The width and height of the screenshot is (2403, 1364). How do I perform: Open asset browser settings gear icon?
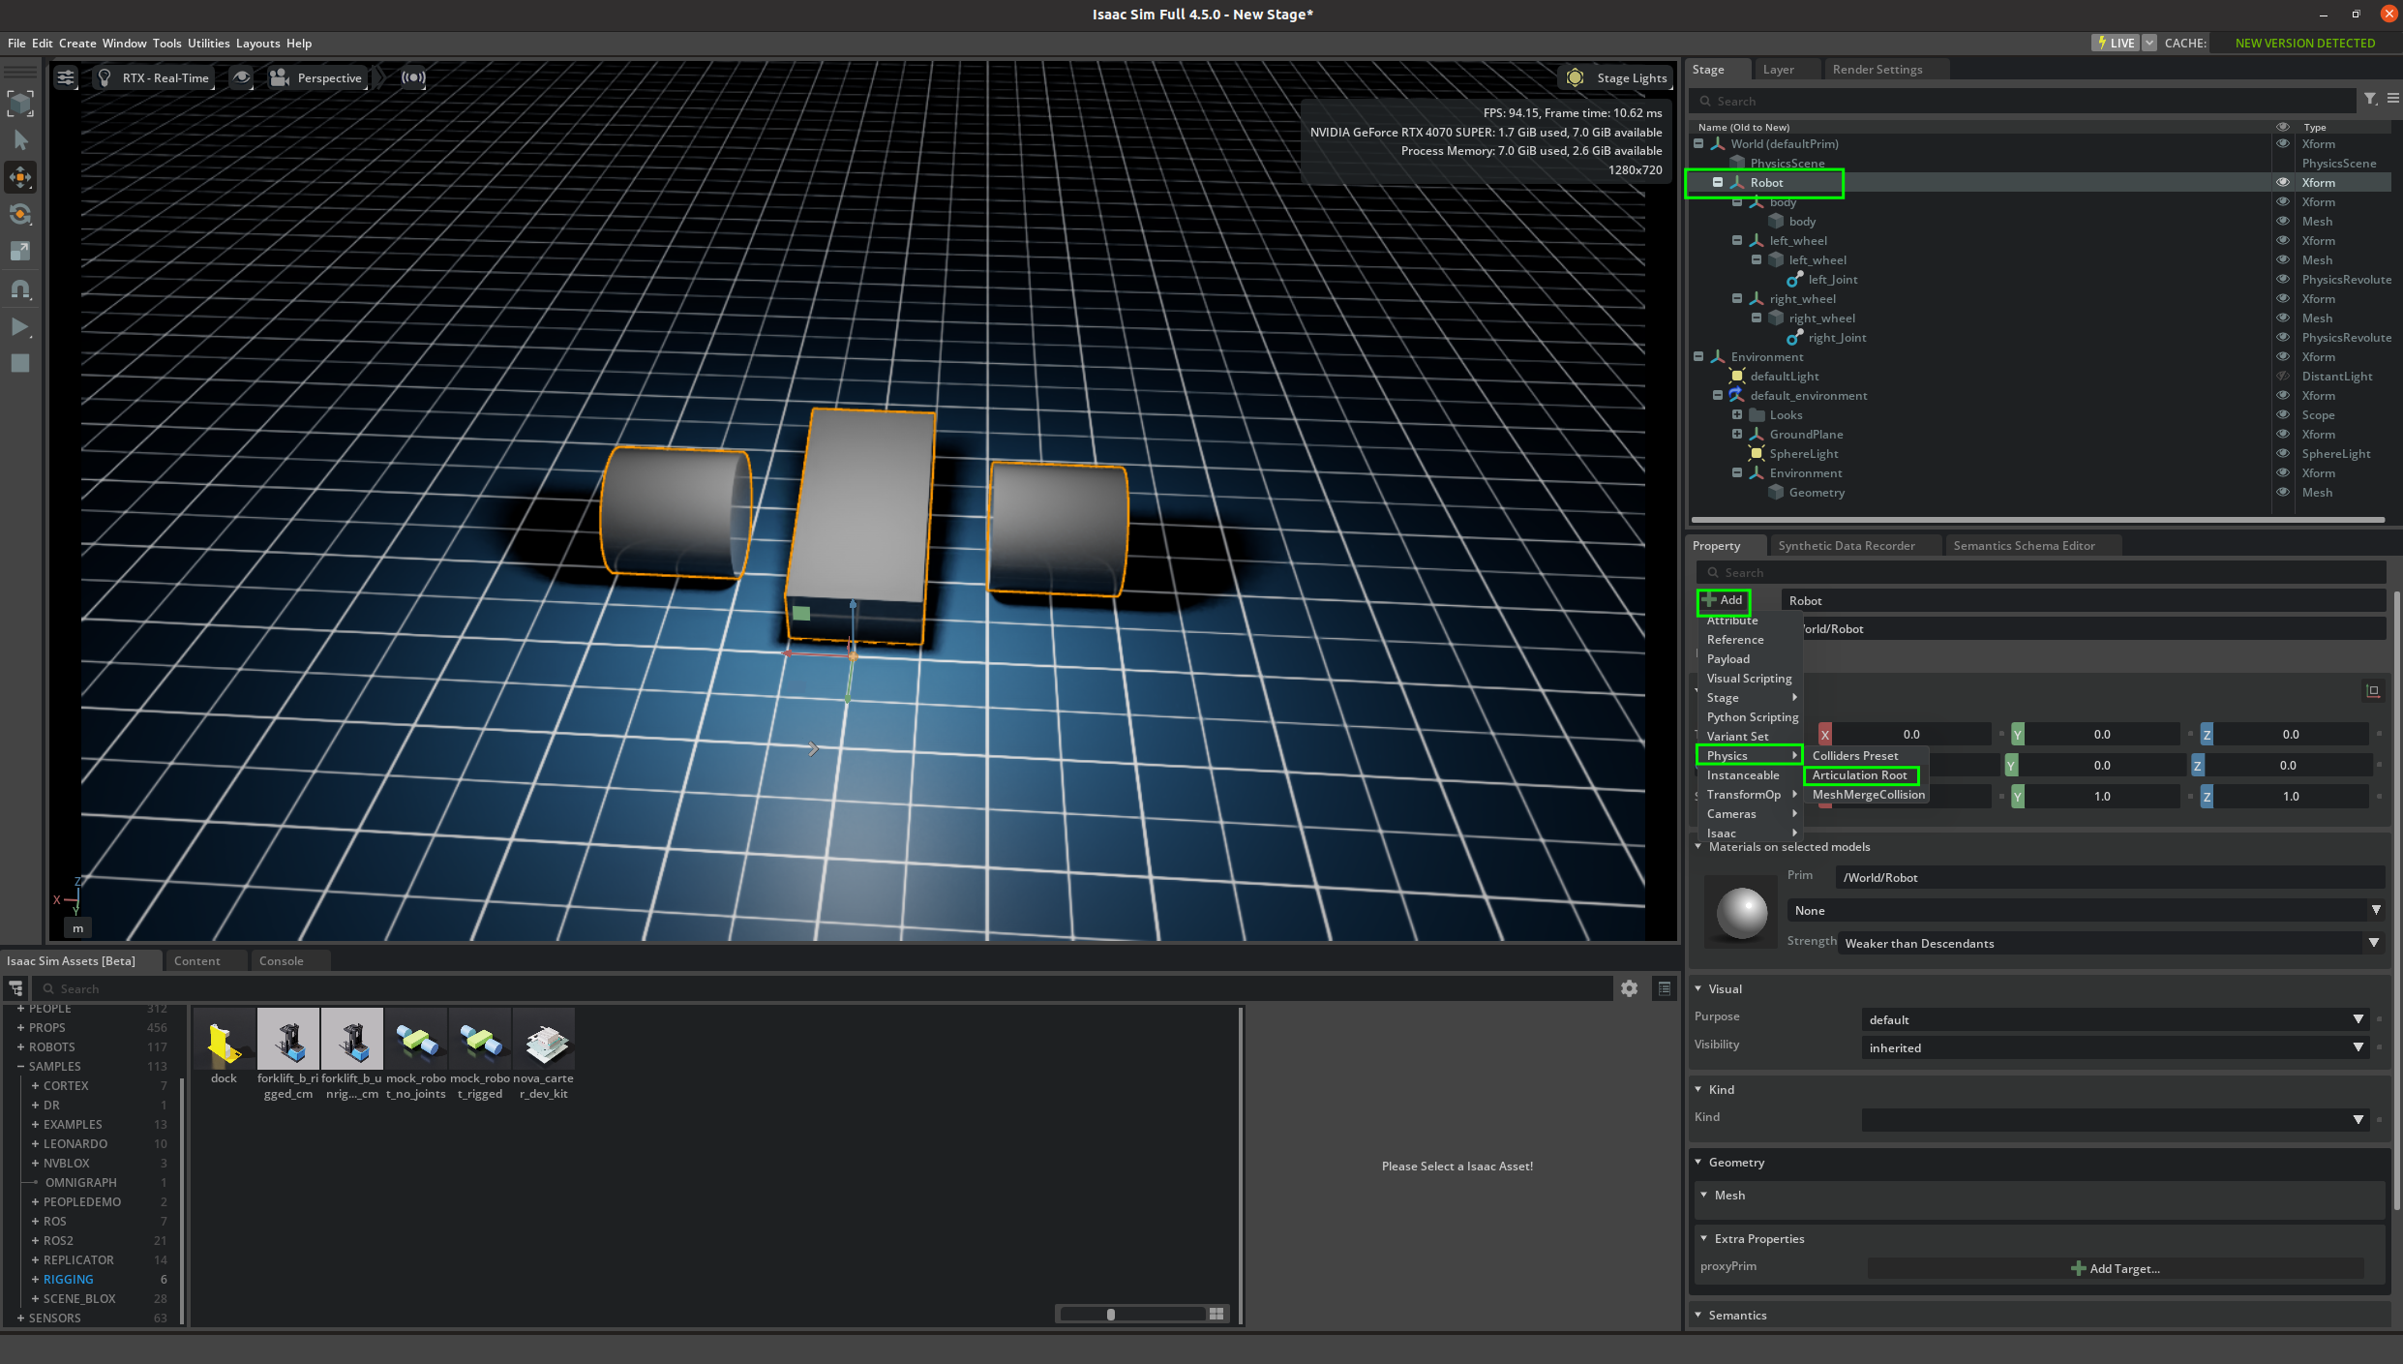[1630, 988]
